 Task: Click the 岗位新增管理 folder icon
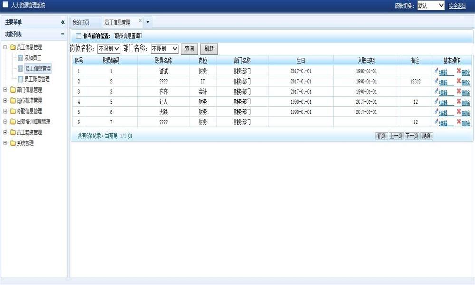(13, 100)
